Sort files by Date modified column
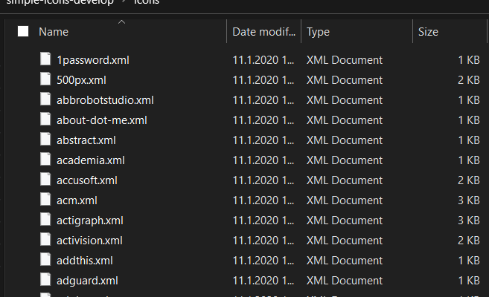The image size is (489, 297). (263, 32)
